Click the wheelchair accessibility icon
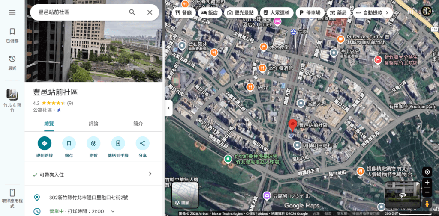 [x=59, y=110]
